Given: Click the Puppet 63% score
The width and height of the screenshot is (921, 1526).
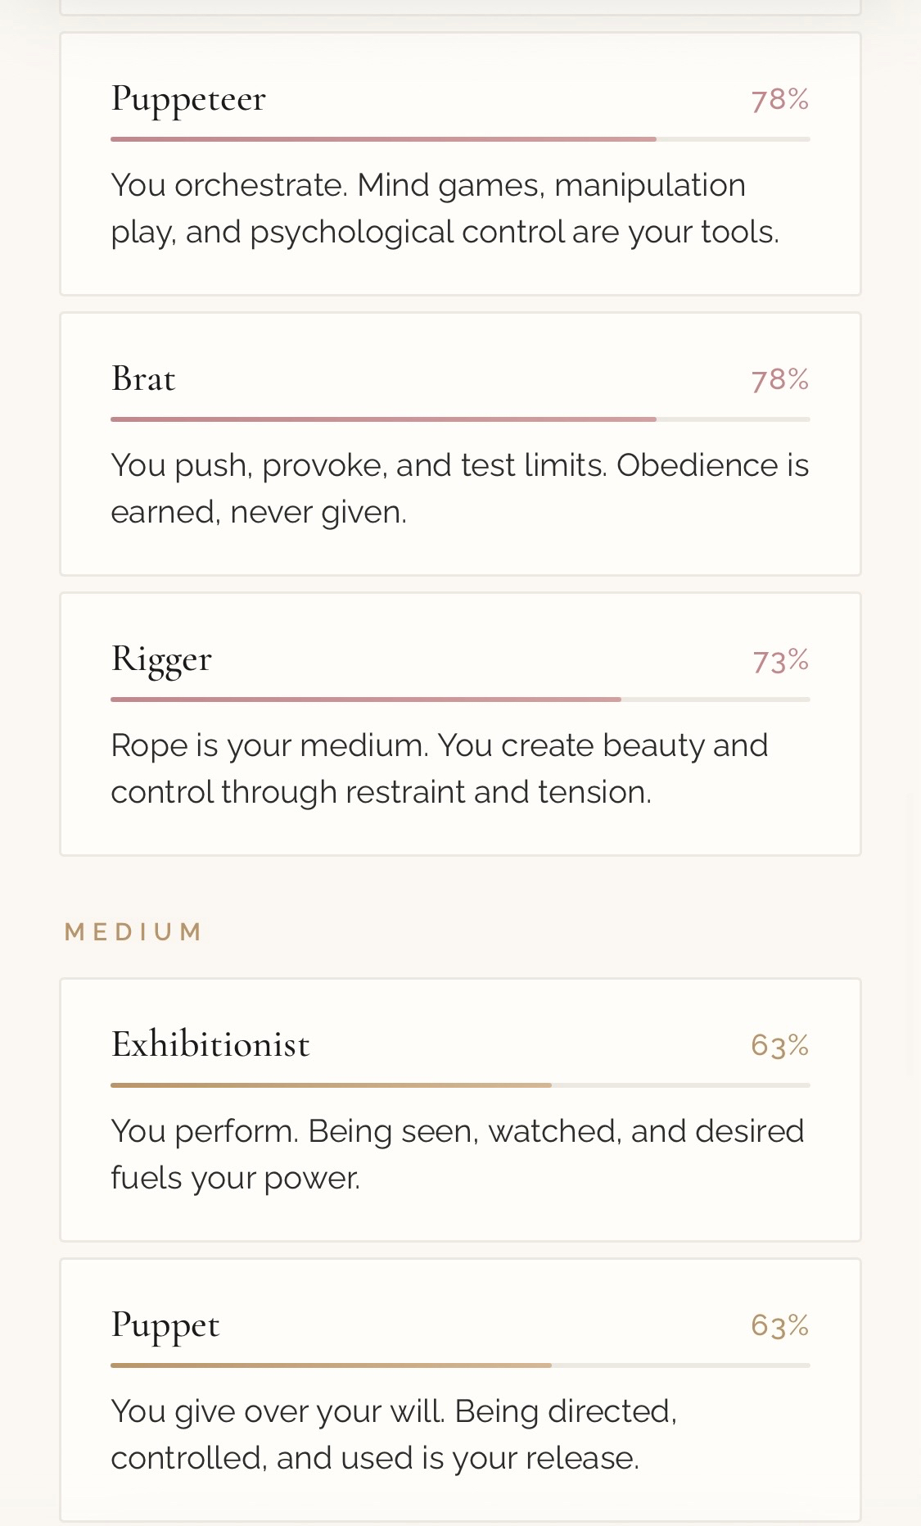Looking at the screenshot, I should (x=779, y=1326).
